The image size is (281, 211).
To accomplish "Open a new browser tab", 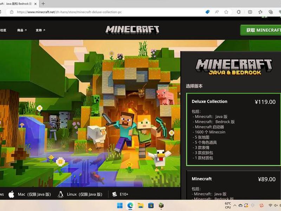I will [43, 4].
